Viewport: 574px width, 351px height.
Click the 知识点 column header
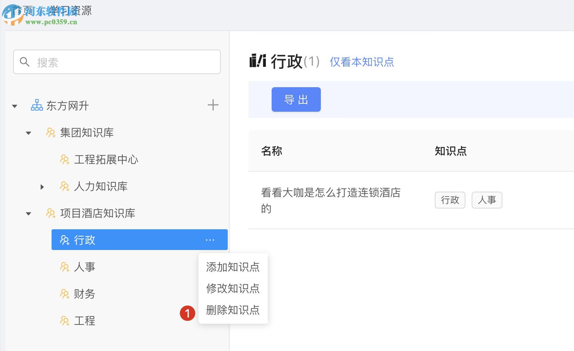[x=451, y=151]
